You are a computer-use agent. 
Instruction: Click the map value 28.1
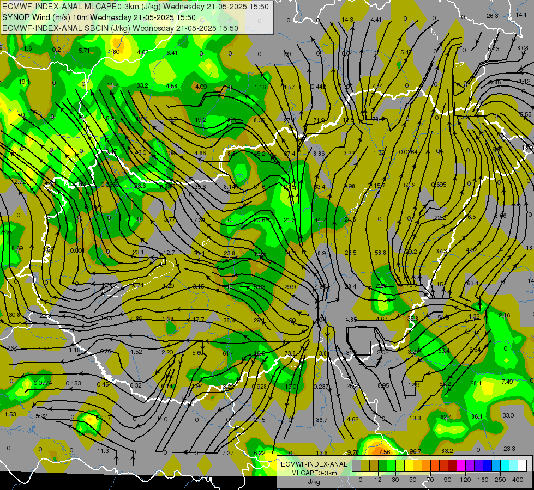(476, 383)
